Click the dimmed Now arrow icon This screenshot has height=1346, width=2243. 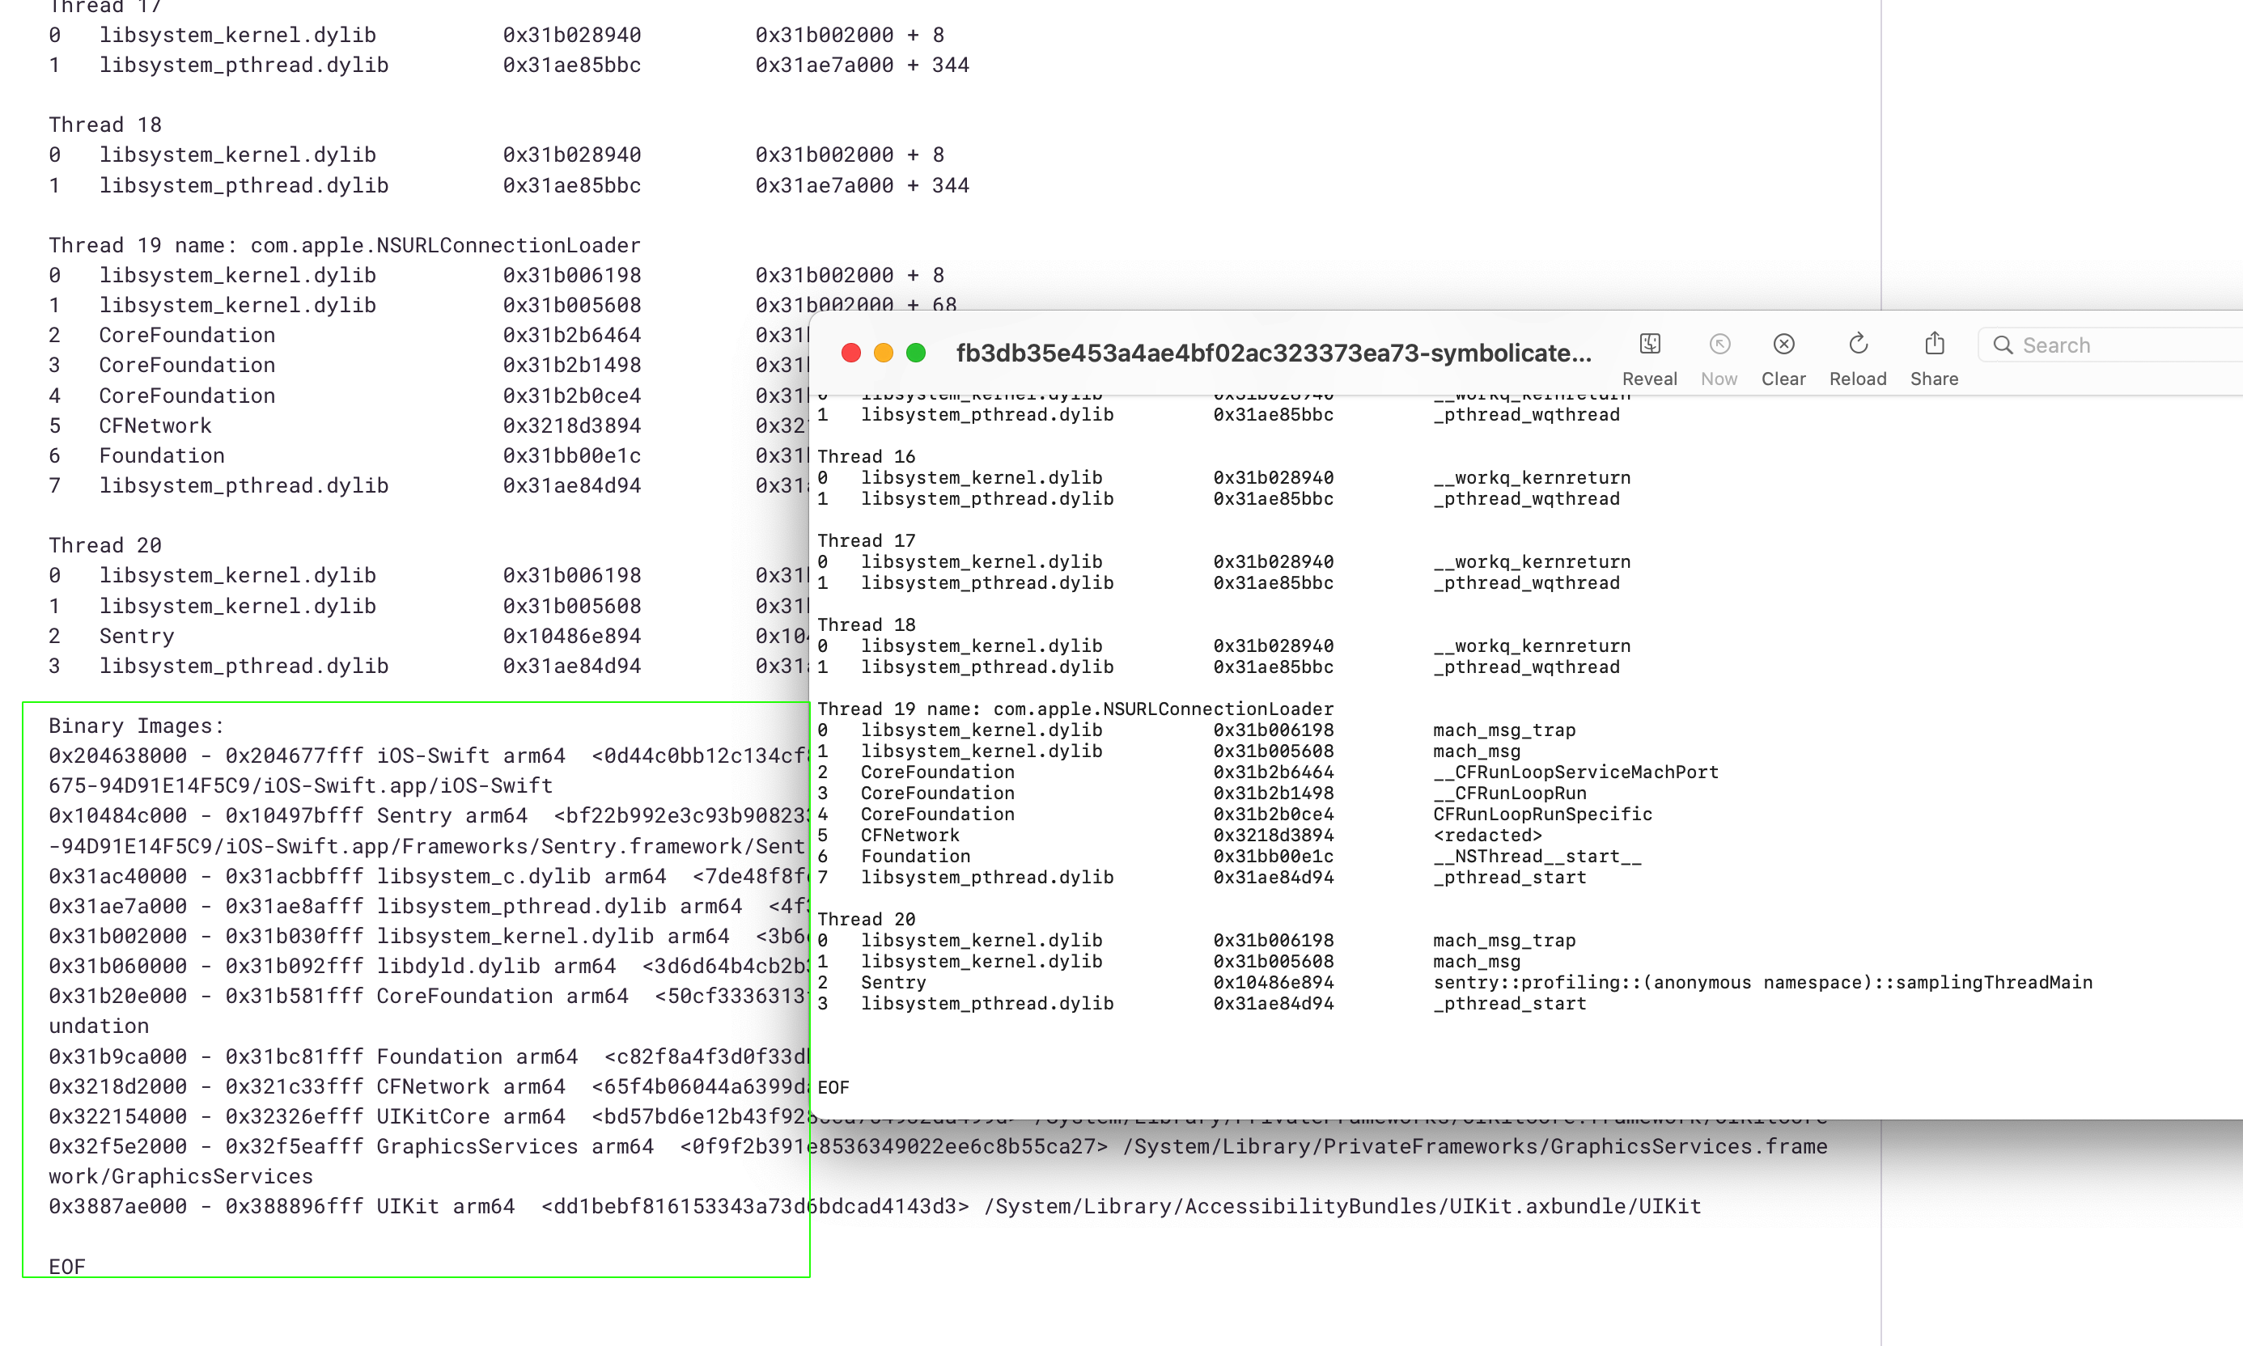1719,345
